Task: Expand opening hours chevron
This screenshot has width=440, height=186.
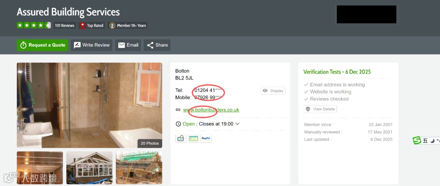Action: [x=238, y=123]
